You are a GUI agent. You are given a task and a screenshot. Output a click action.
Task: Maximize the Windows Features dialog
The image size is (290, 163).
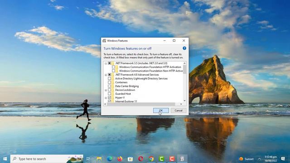(x=174, y=40)
